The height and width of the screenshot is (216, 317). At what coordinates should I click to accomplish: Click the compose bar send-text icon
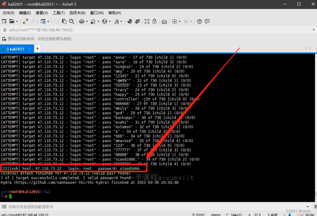[x=4, y=207]
